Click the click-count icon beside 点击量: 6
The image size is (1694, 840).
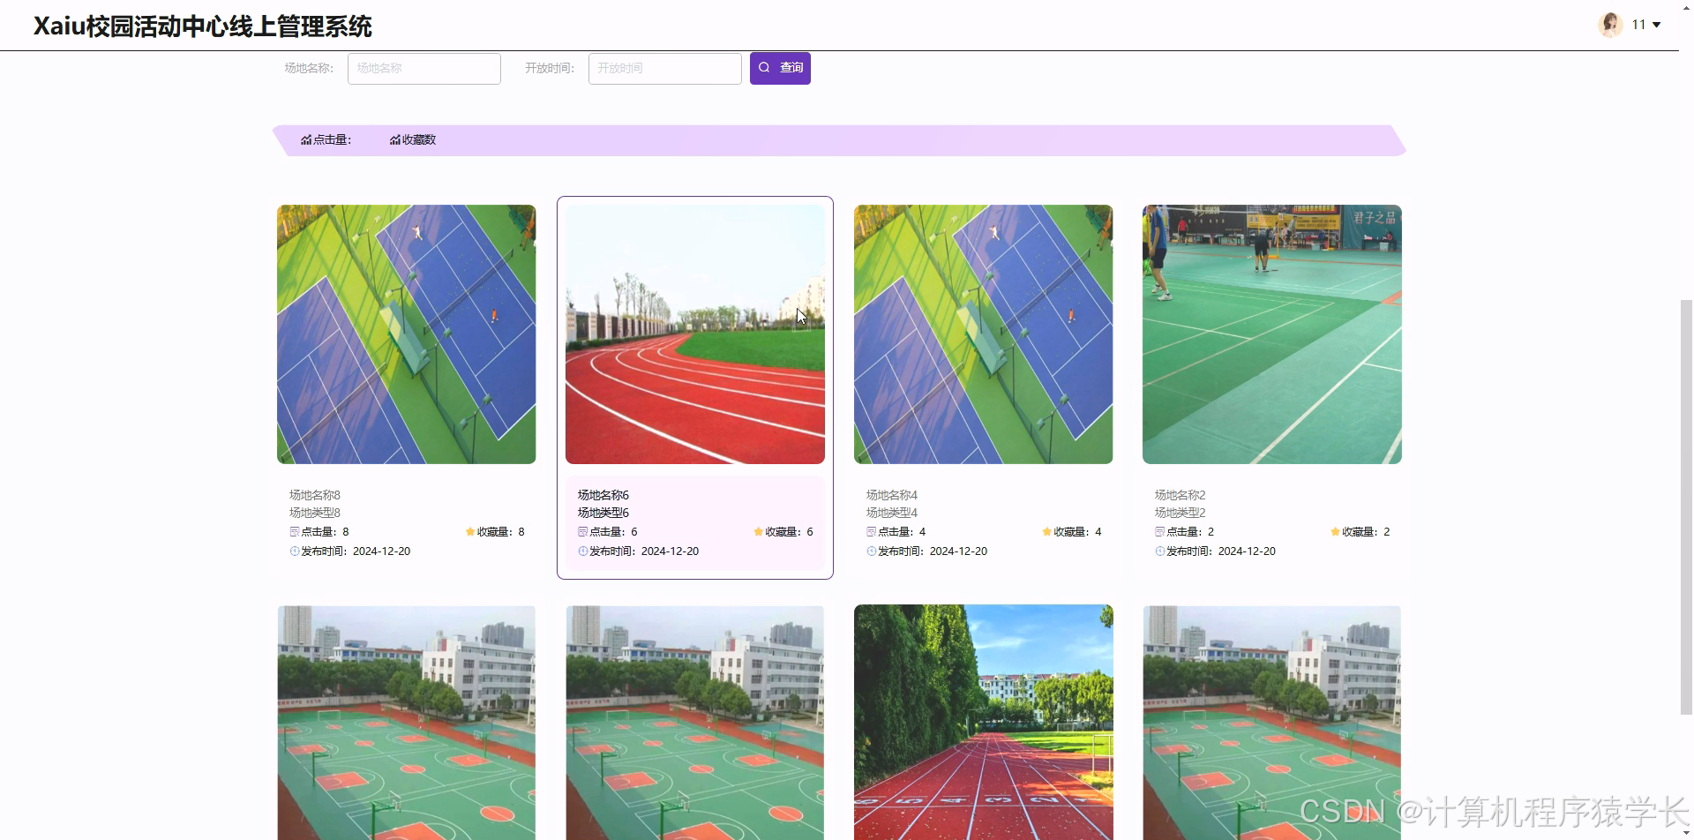tap(583, 532)
